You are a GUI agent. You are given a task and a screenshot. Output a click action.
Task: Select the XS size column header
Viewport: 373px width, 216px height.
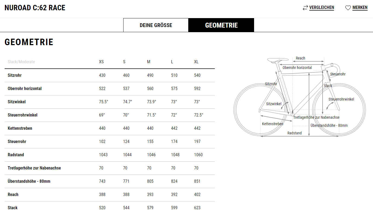coord(101,62)
